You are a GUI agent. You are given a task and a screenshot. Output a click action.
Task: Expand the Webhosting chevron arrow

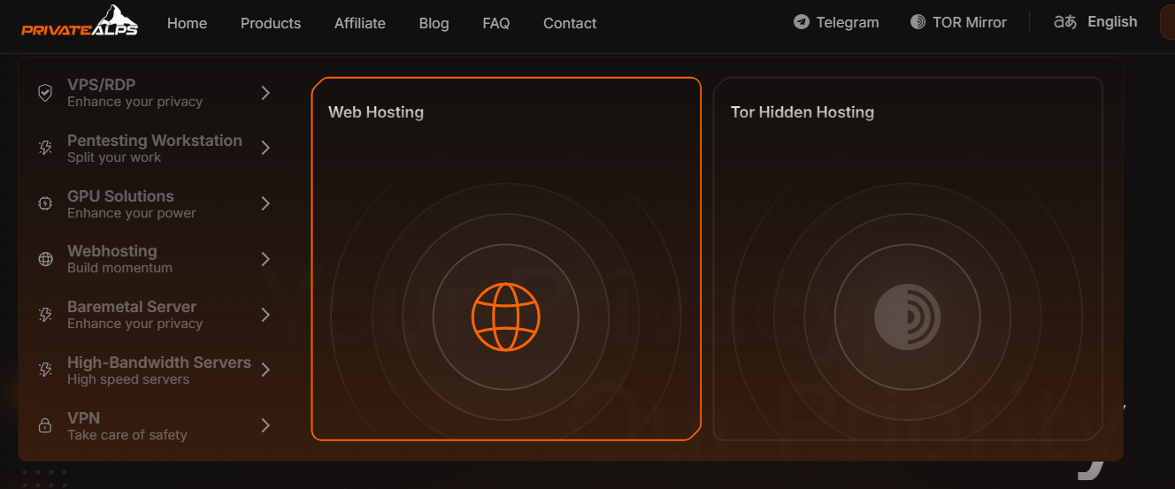click(265, 259)
